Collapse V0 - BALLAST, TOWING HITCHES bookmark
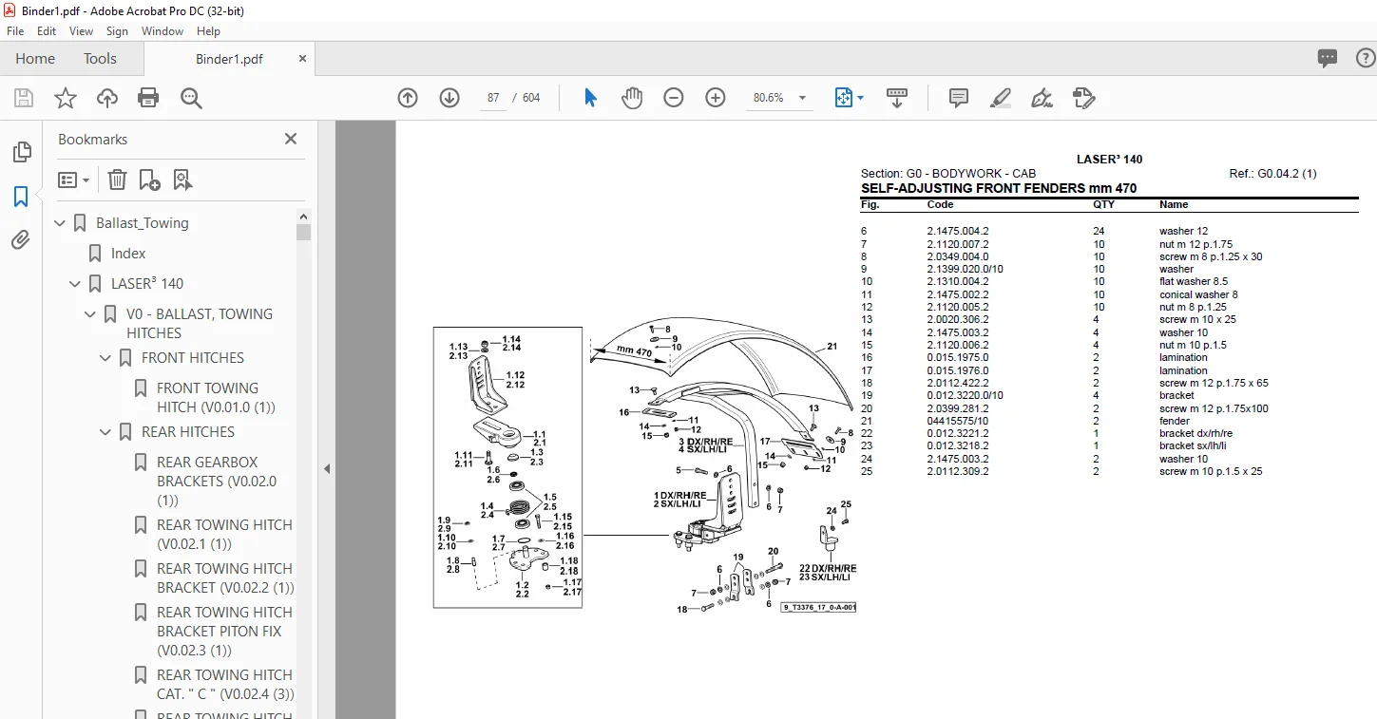This screenshot has width=1377, height=719. tap(91, 314)
